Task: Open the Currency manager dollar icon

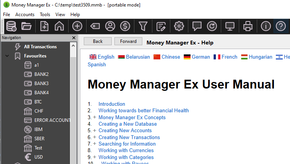Action: point(125,26)
